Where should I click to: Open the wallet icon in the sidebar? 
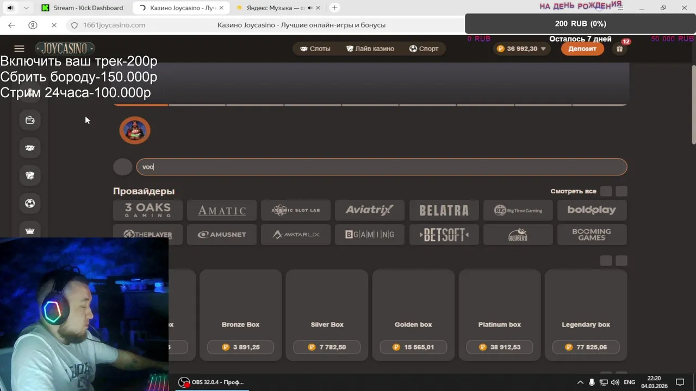(x=30, y=120)
